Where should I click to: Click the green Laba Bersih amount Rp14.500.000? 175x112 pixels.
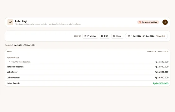coord(161,83)
